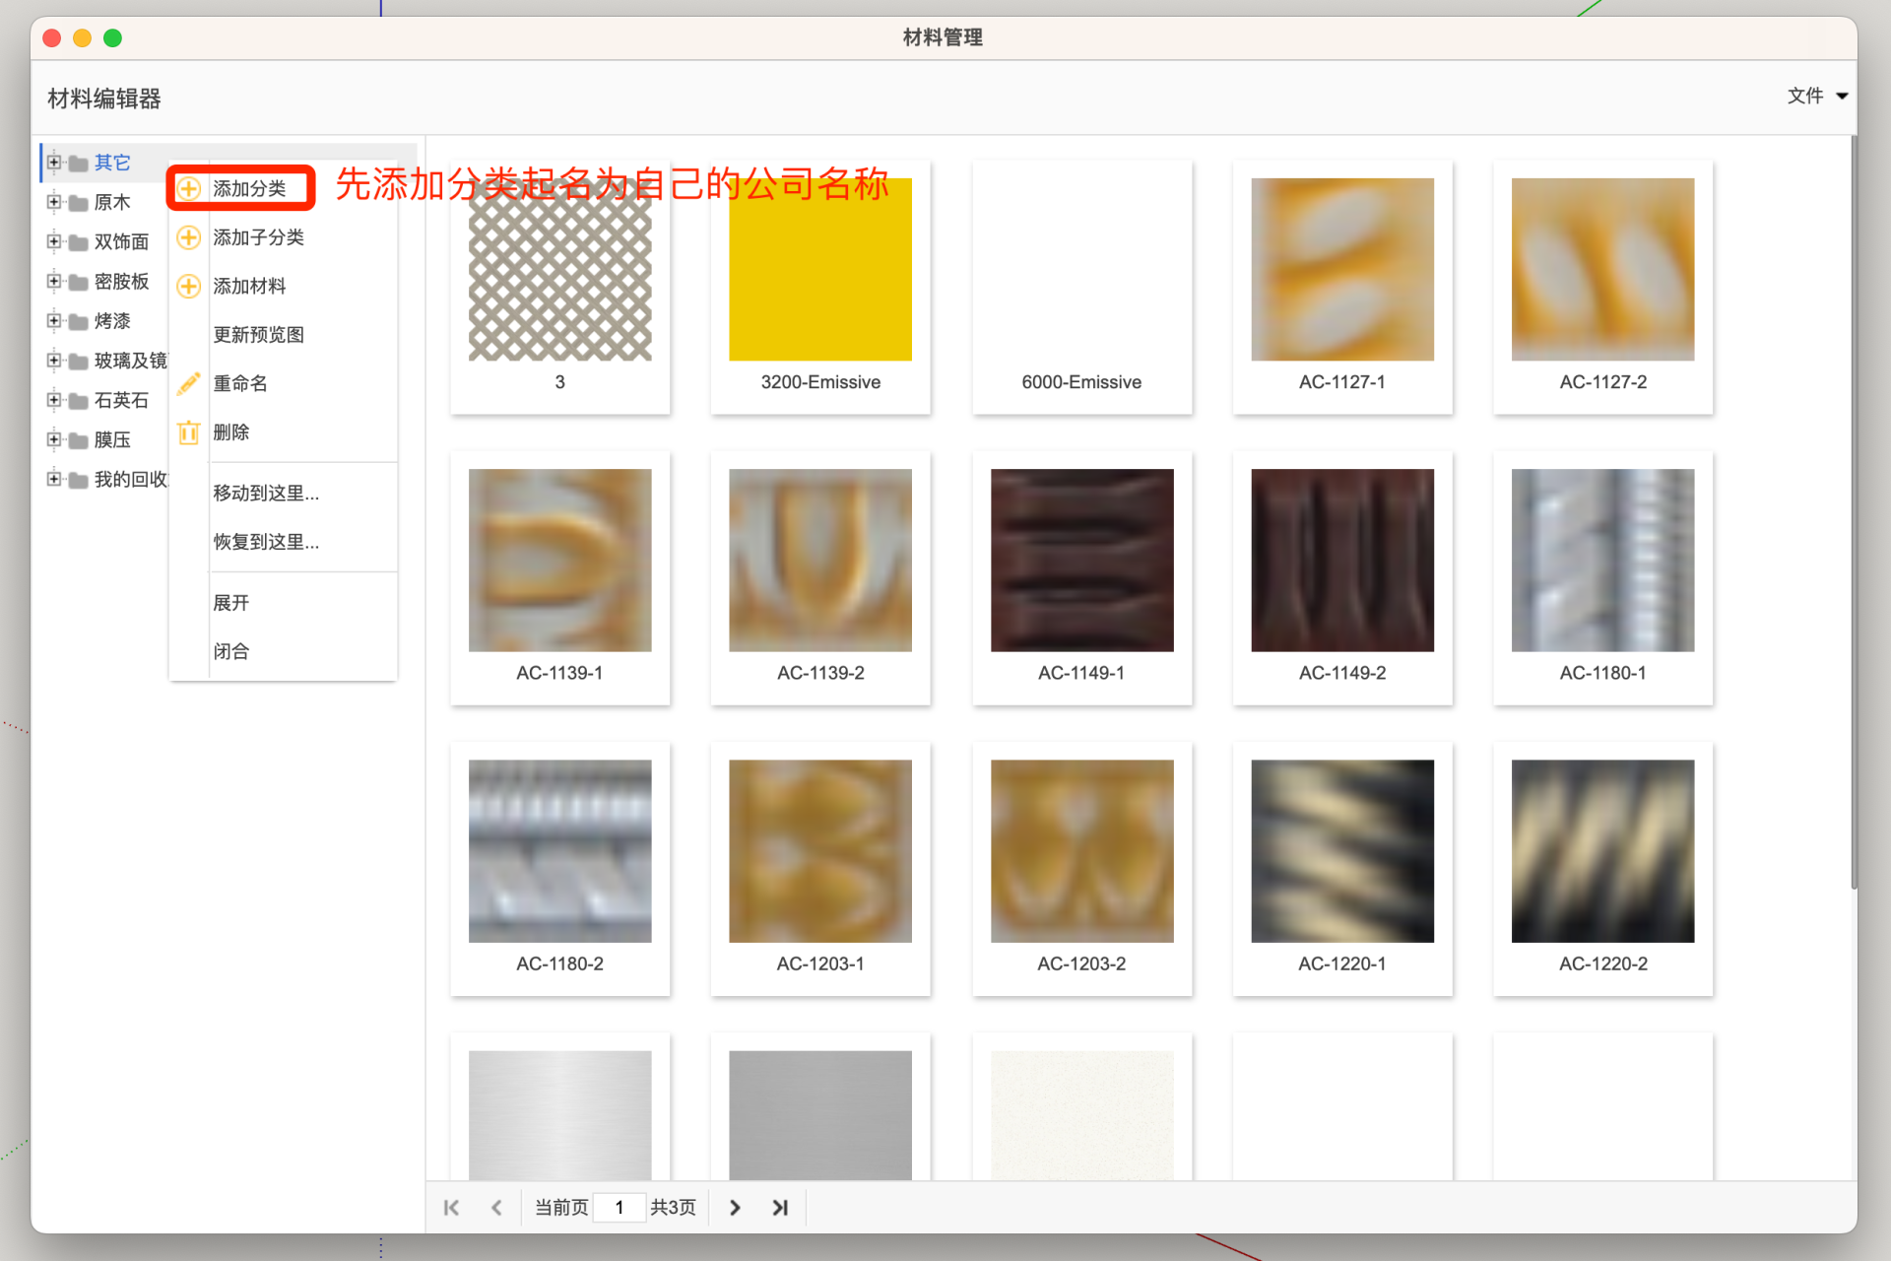Image resolution: width=1891 pixels, height=1261 pixels.
Task: Click folder icon of 其它 category
Action: pos(79,164)
